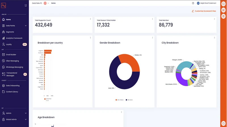
Task: Open Total Supporter Count options menu
Action: pos(91,19)
